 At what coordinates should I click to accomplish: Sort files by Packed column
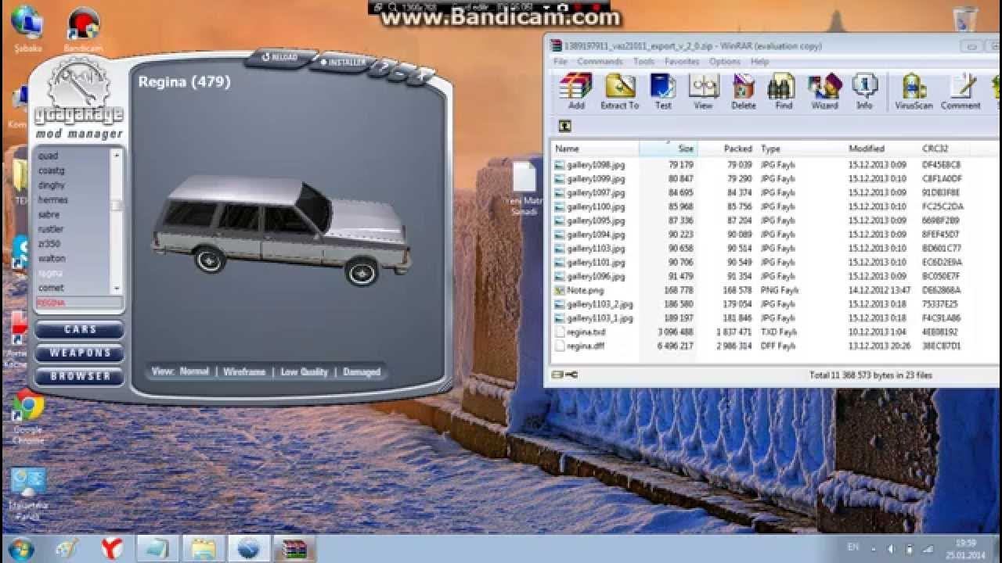click(x=727, y=149)
